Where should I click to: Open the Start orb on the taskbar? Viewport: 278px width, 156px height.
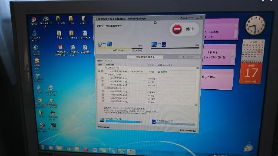pos(43,147)
